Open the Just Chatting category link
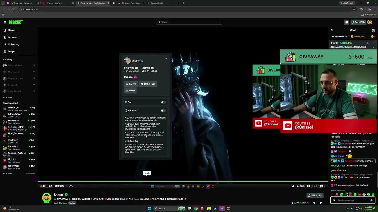Image resolution: width=378 pixels, height=212 pixels. (60, 203)
